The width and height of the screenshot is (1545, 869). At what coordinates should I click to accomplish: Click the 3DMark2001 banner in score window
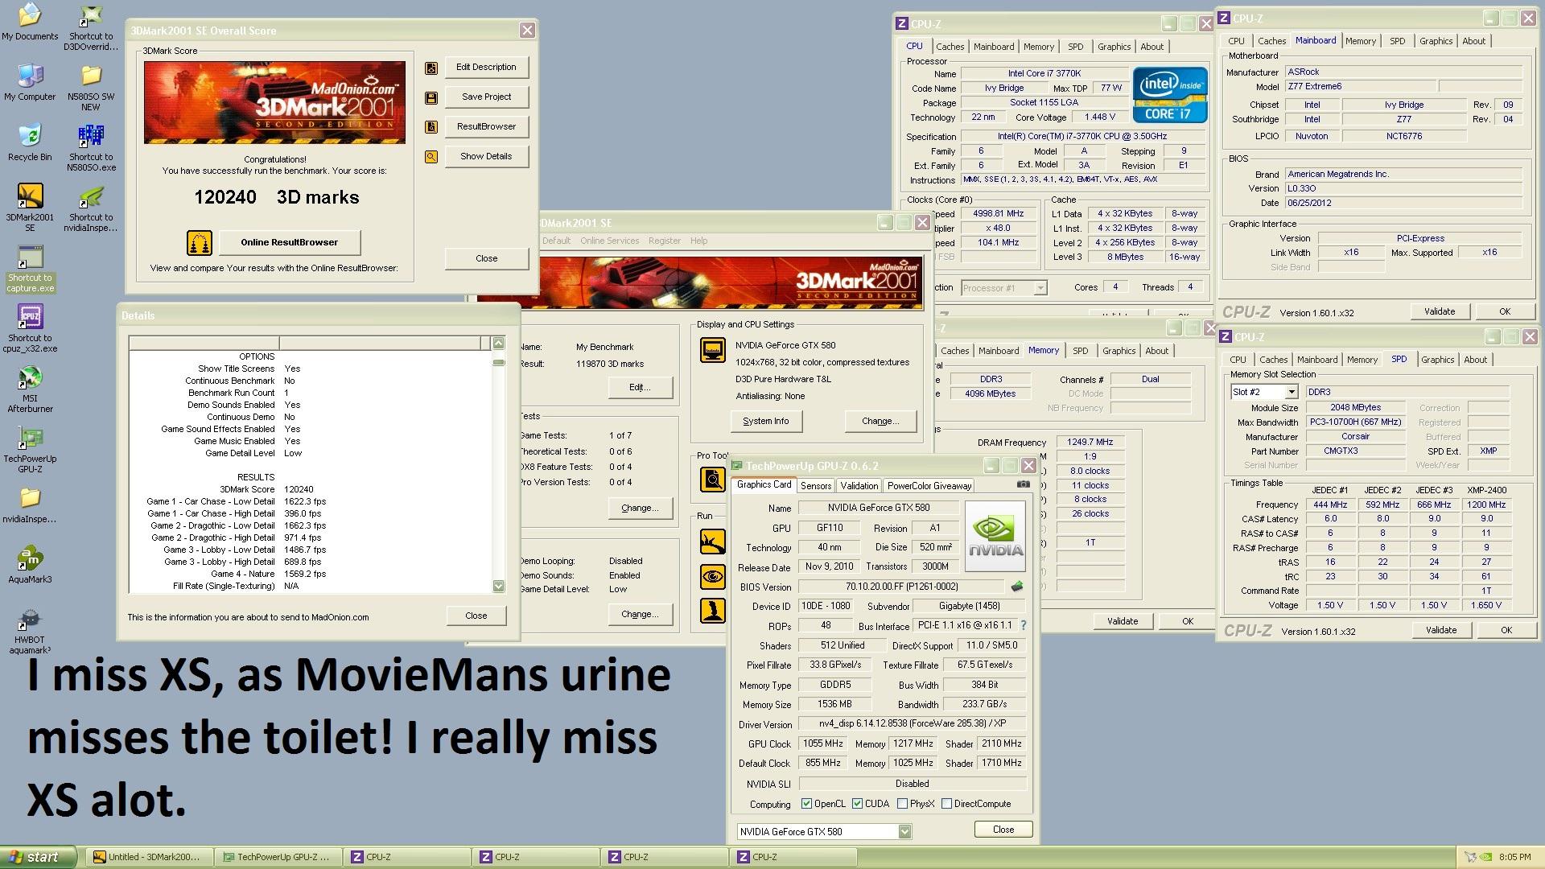(274, 102)
